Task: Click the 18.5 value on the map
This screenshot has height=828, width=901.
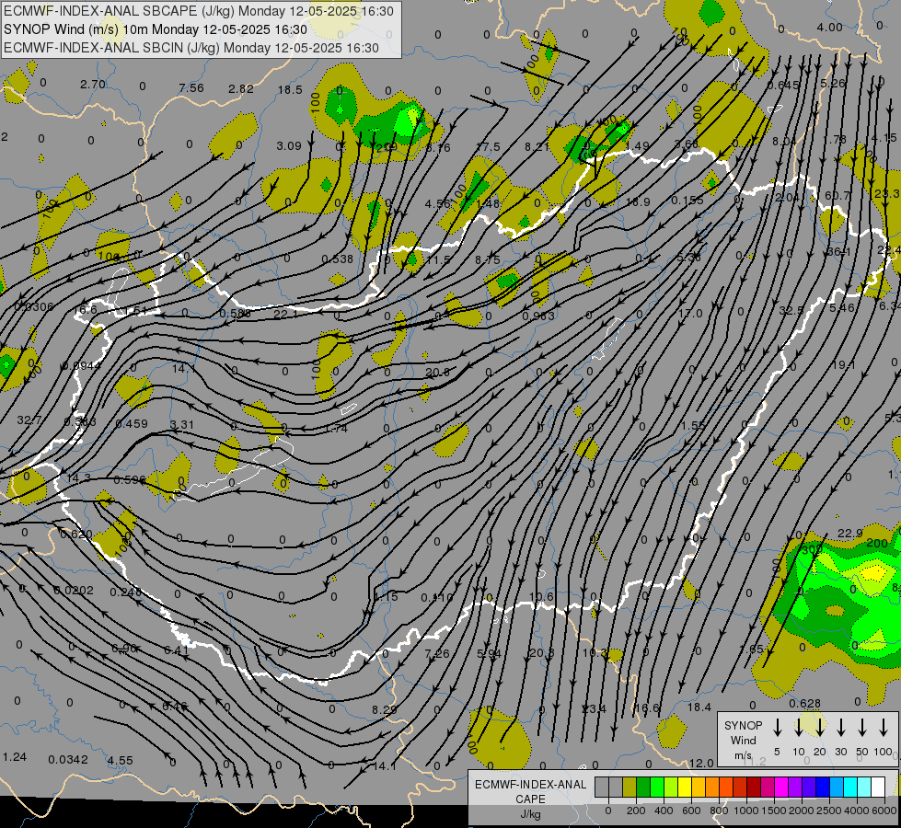Action: [x=290, y=89]
